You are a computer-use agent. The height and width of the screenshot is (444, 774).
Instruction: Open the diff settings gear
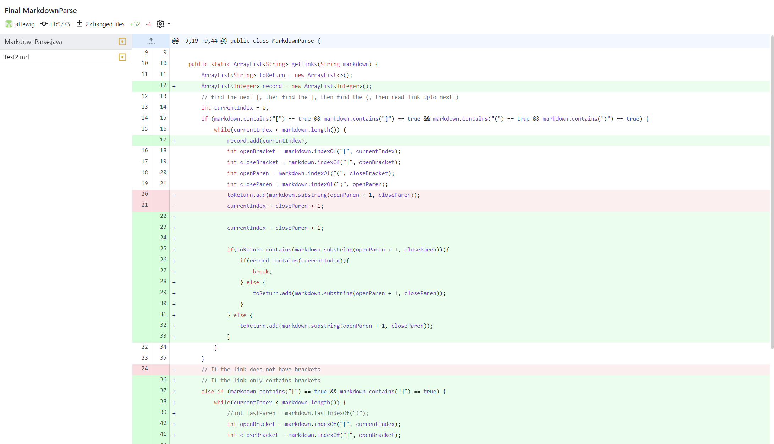(x=160, y=24)
